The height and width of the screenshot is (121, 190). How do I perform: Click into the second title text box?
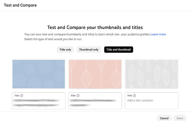click(95, 101)
